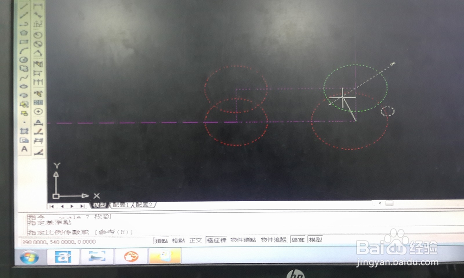Image resolution: width=464 pixels, height=278 pixels.
Task: Jump to first layout tab arrow
Action: 52,206
